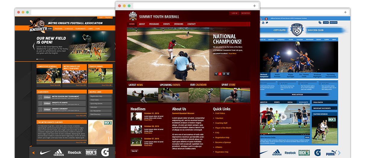
Task: Click the right arrow in soccer sponsor bar
Action: tap(339, 153)
